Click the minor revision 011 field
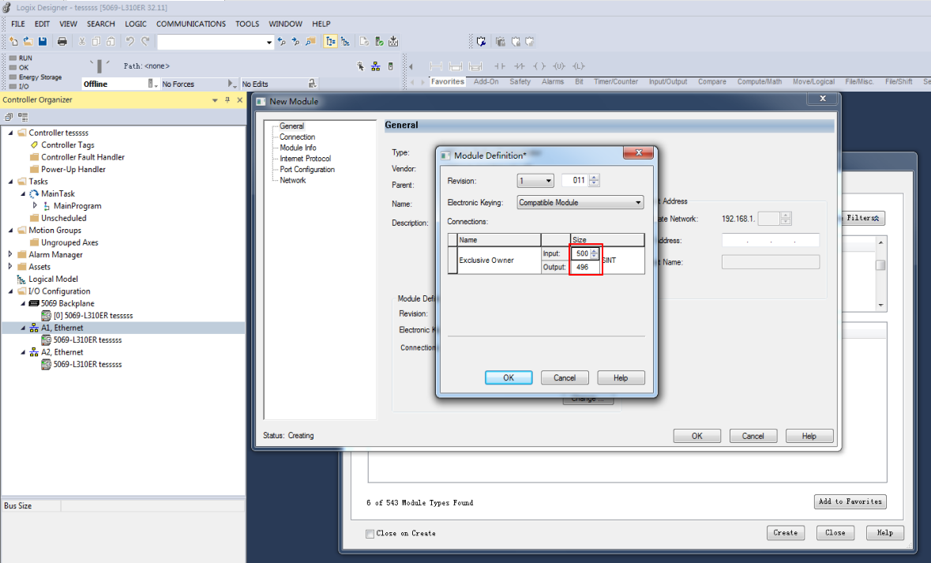 coord(576,181)
